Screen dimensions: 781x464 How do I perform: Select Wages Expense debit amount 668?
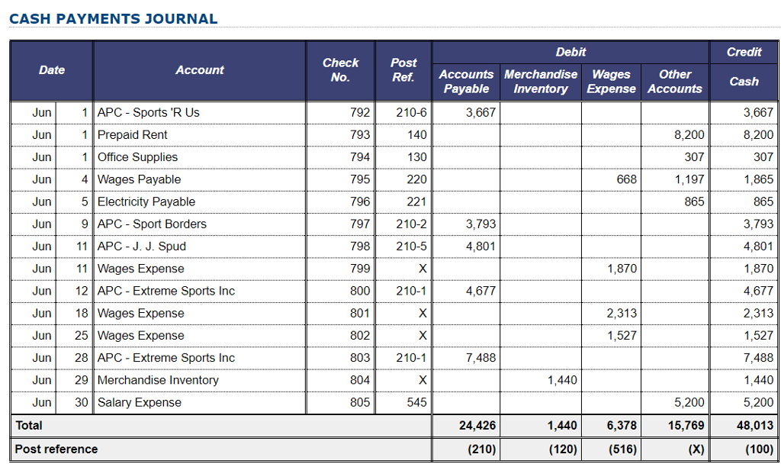pyautogui.click(x=627, y=180)
